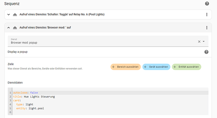Click YAML line 'card:'
Image resolution: width=217 pixels, height=118 pixels.
pyautogui.click(x=17, y=100)
